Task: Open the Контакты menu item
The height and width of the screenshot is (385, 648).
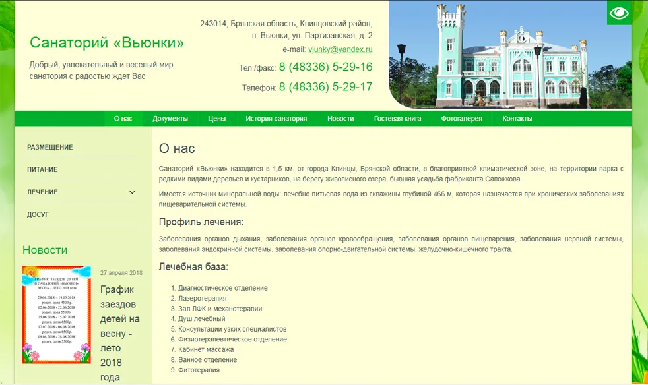Action: point(517,119)
